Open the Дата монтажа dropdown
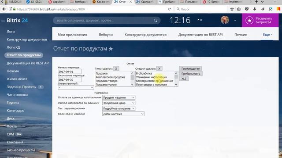 pyautogui.click(x=123, y=114)
